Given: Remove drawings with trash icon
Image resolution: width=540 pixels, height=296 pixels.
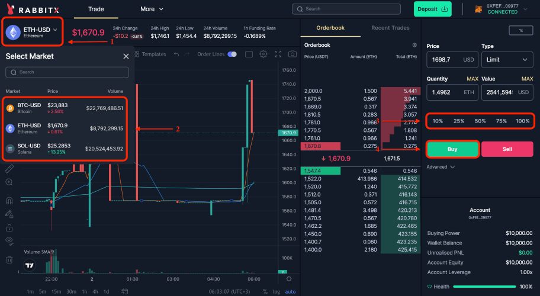Looking at the screenshot, I should point(9,260).
